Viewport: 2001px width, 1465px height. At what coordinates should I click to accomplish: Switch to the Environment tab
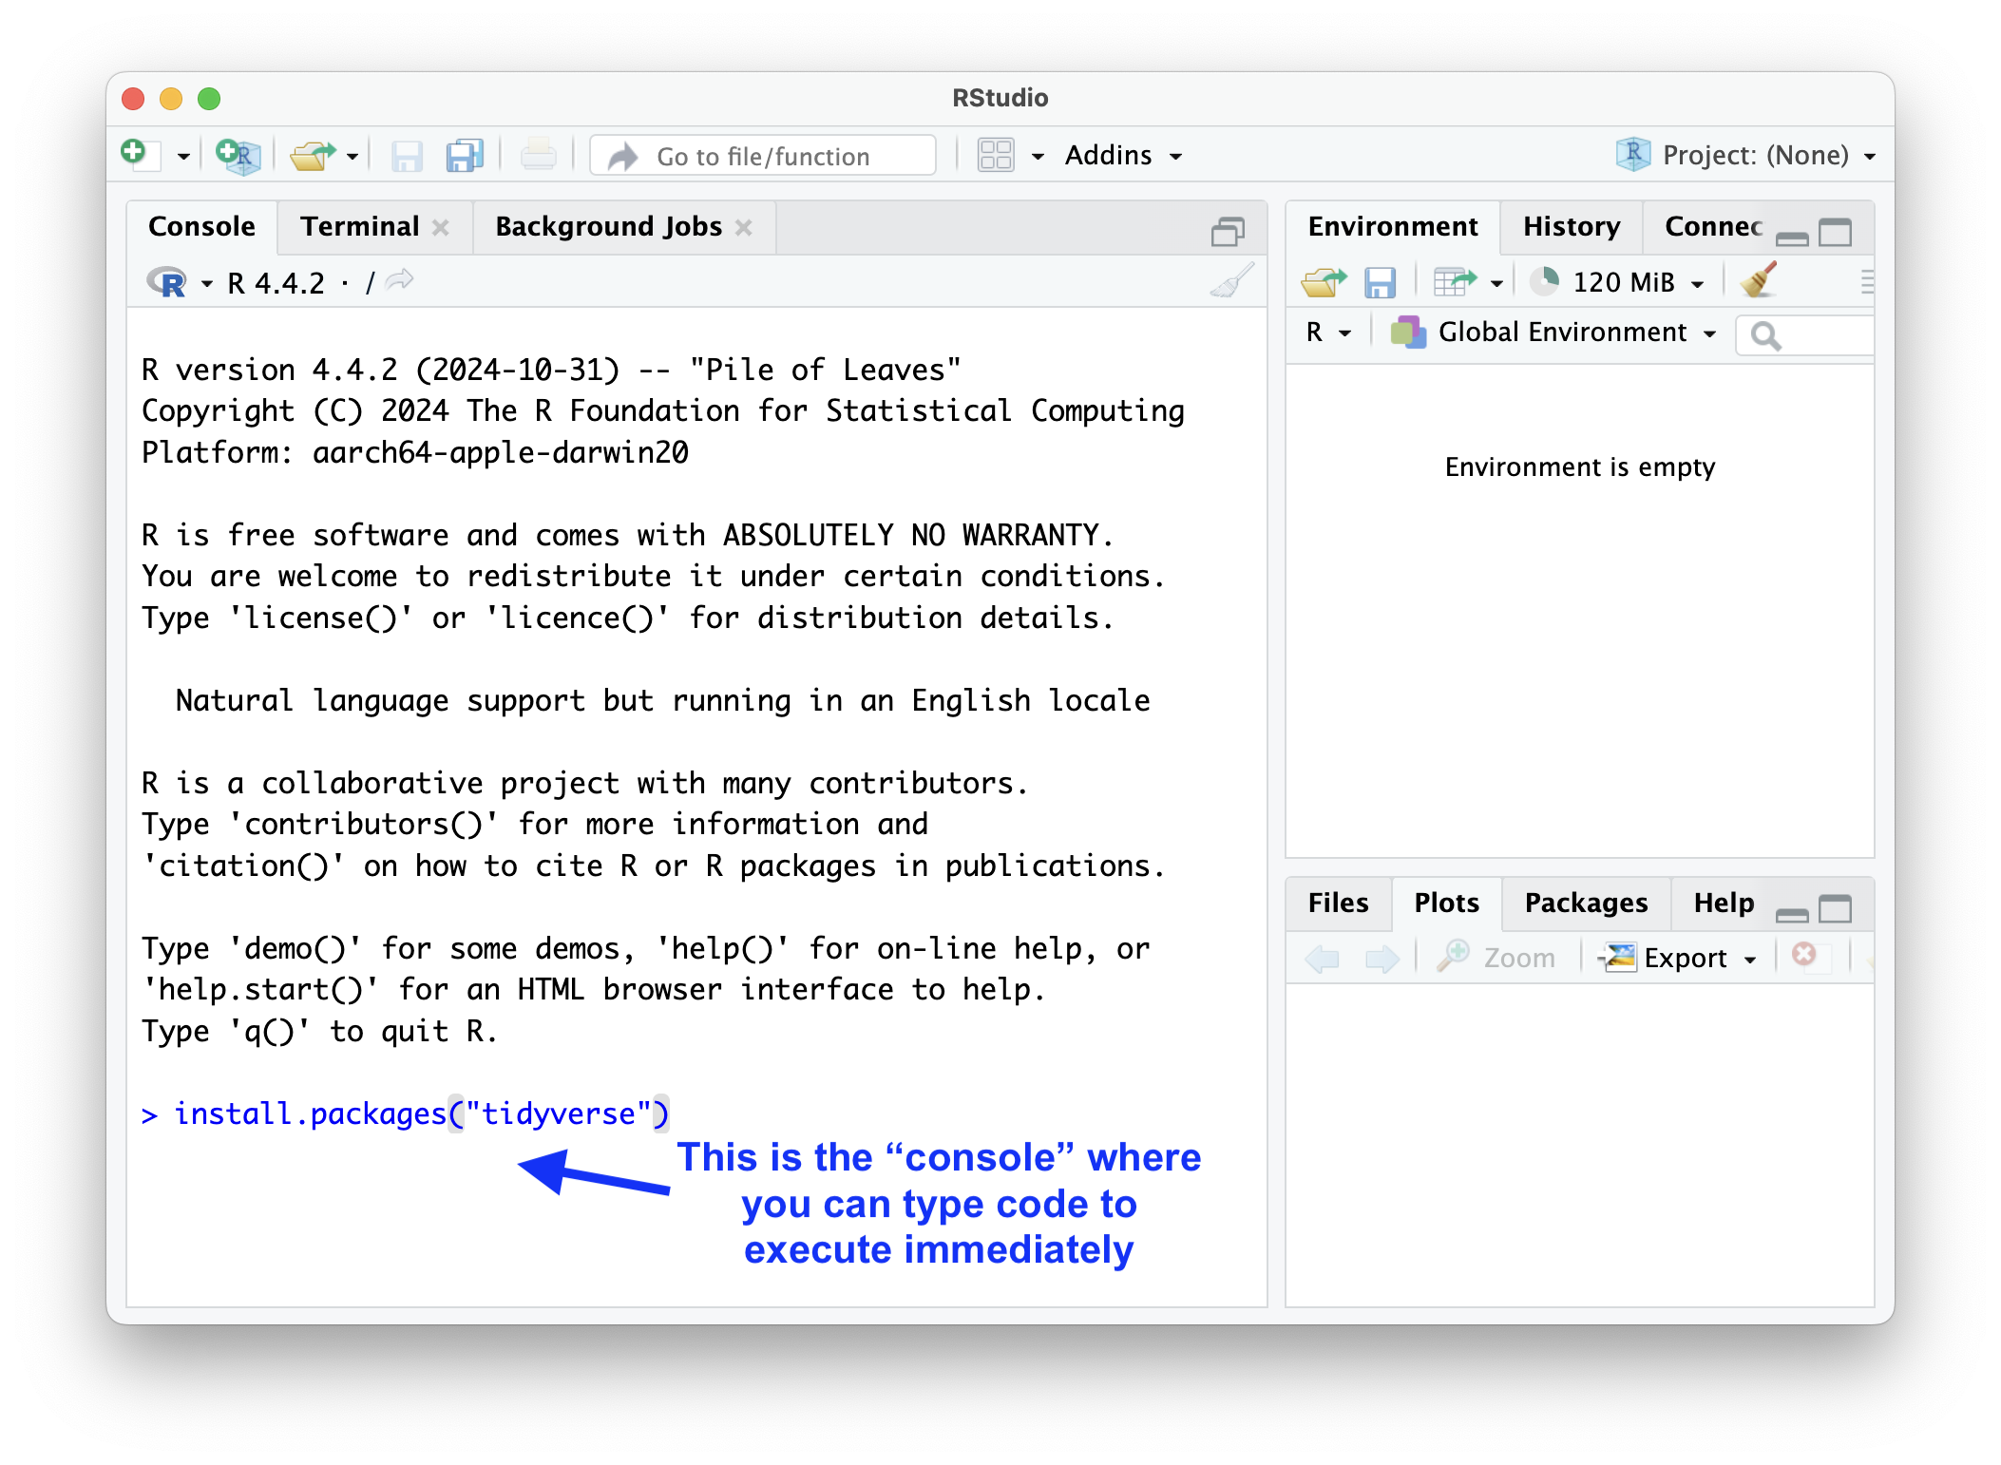pos(1393,226)
